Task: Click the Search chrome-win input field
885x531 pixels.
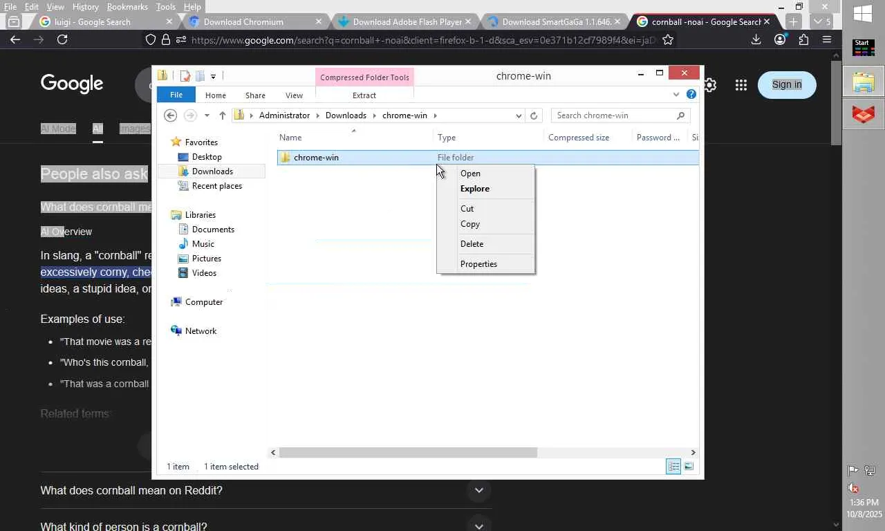Action: point(614,115)
